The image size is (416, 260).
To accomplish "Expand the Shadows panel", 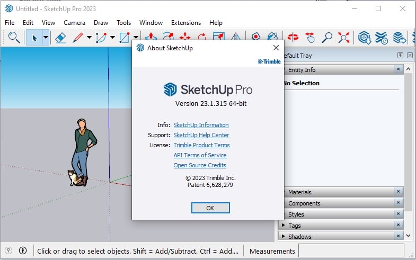I will click(284, 236).
